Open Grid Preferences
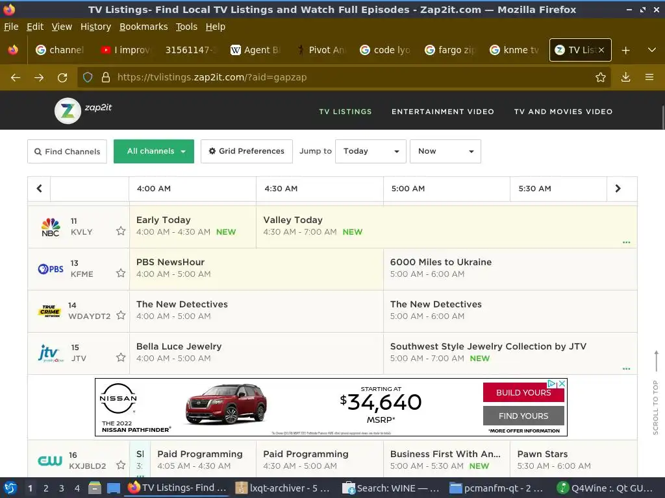The height and width of the screenshot is (498, 665). (246, 151)
